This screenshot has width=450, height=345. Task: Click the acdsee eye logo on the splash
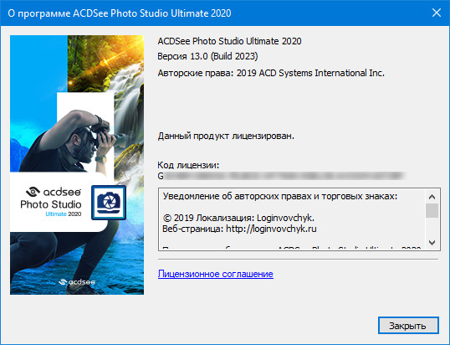click(x=33, y=192)
